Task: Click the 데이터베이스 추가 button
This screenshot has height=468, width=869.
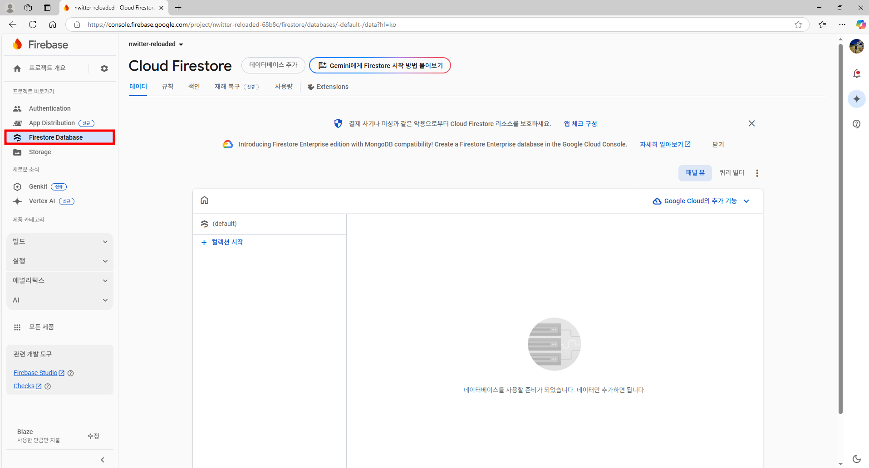Action: tap(273, 65)
